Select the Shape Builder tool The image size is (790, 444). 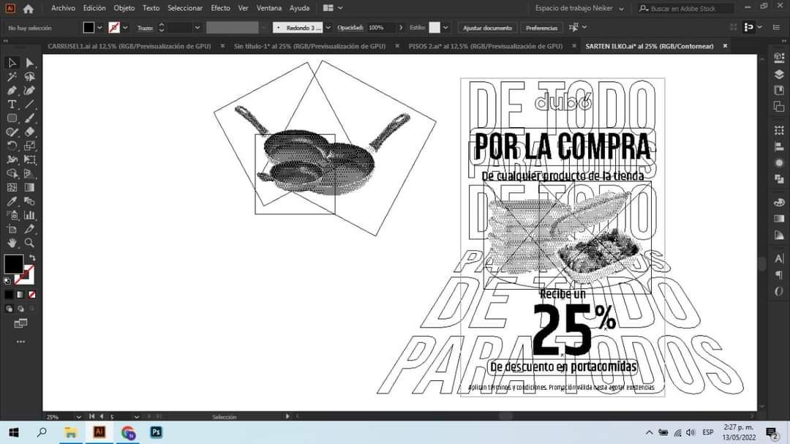tap(12, 174)
